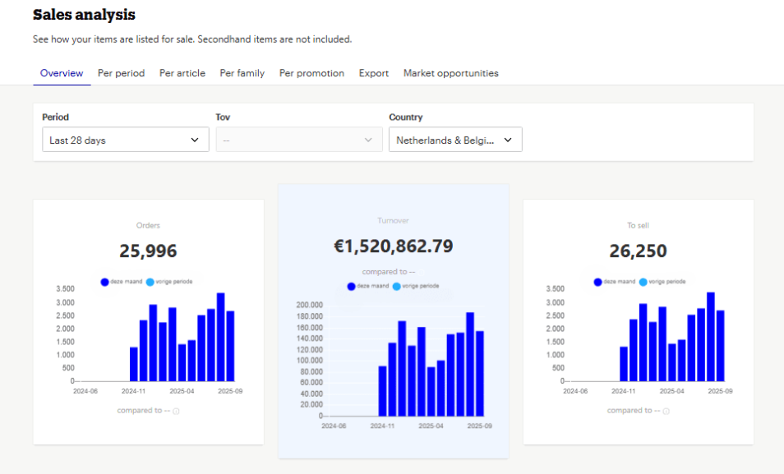Screen dimensions: 784x474
Task: Open the Market opportunities tab
Action: tap(451, 73)
